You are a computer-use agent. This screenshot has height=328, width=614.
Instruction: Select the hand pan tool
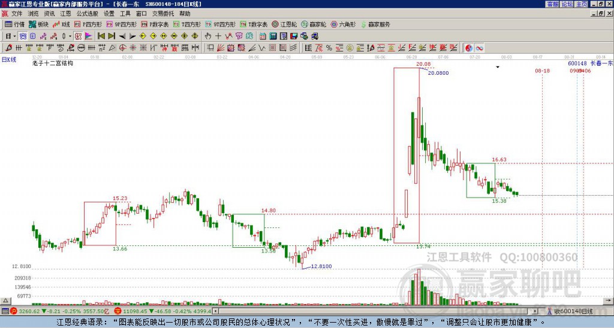(x=207, y=36)
